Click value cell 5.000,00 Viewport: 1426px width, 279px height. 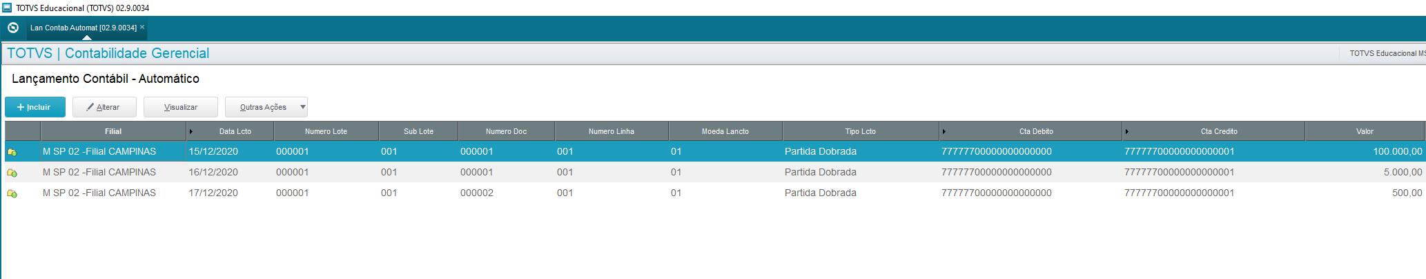coord(1403,172)
